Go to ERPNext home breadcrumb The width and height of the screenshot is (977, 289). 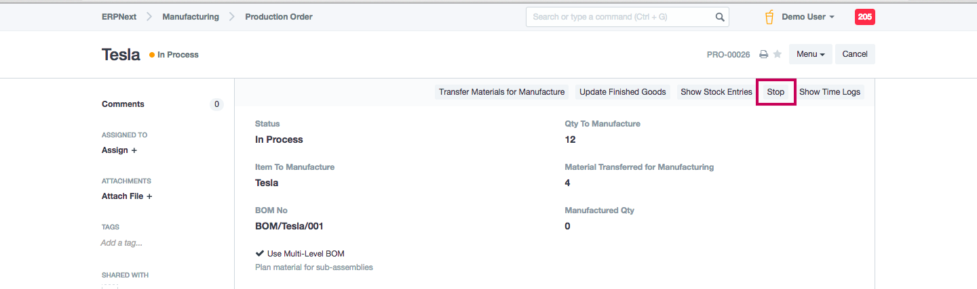(x=119, y=17)
